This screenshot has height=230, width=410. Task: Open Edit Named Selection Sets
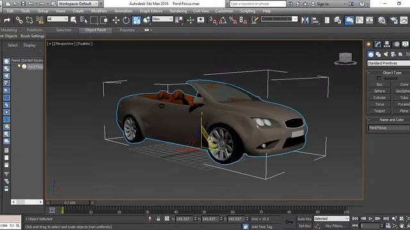(254, 20)
